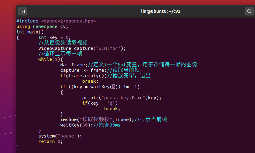The width and height of the screenshot is (255, 153).
Task: Click the VideoCapture capture declaration
Action: tap(82, 48)
